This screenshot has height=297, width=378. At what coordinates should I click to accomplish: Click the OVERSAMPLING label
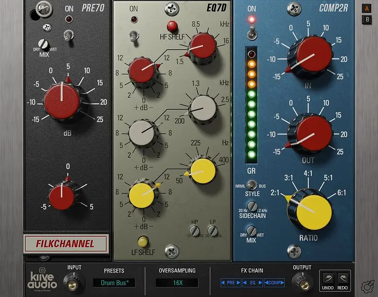(x=177, y=270)
